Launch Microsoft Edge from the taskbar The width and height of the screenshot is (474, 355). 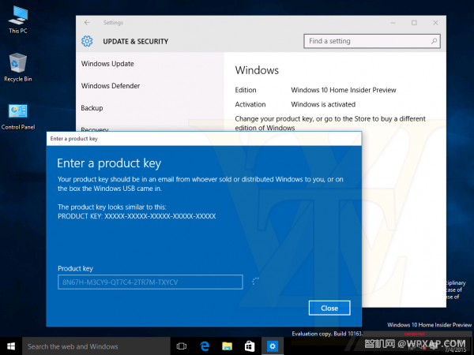tap(205, 346)
